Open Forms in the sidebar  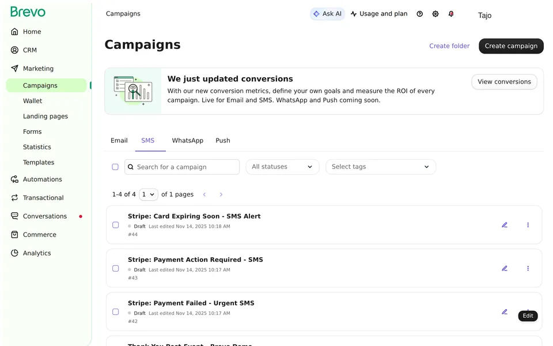32,131
